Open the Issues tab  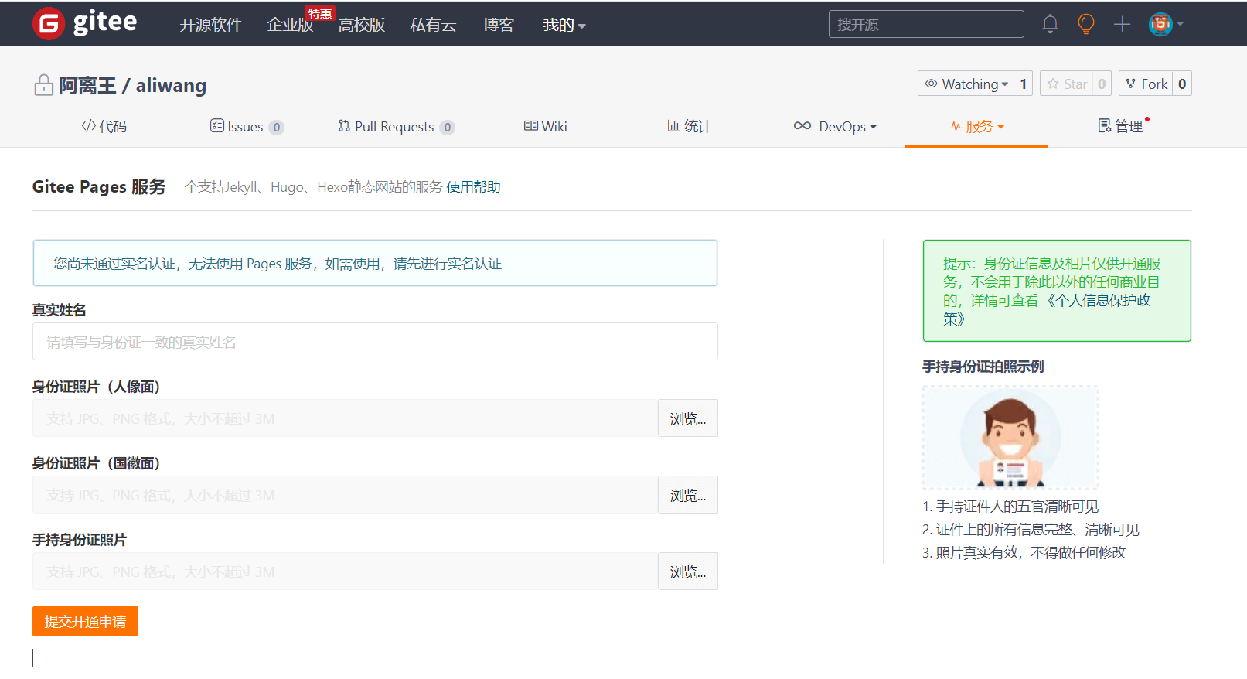click(247, 127)
